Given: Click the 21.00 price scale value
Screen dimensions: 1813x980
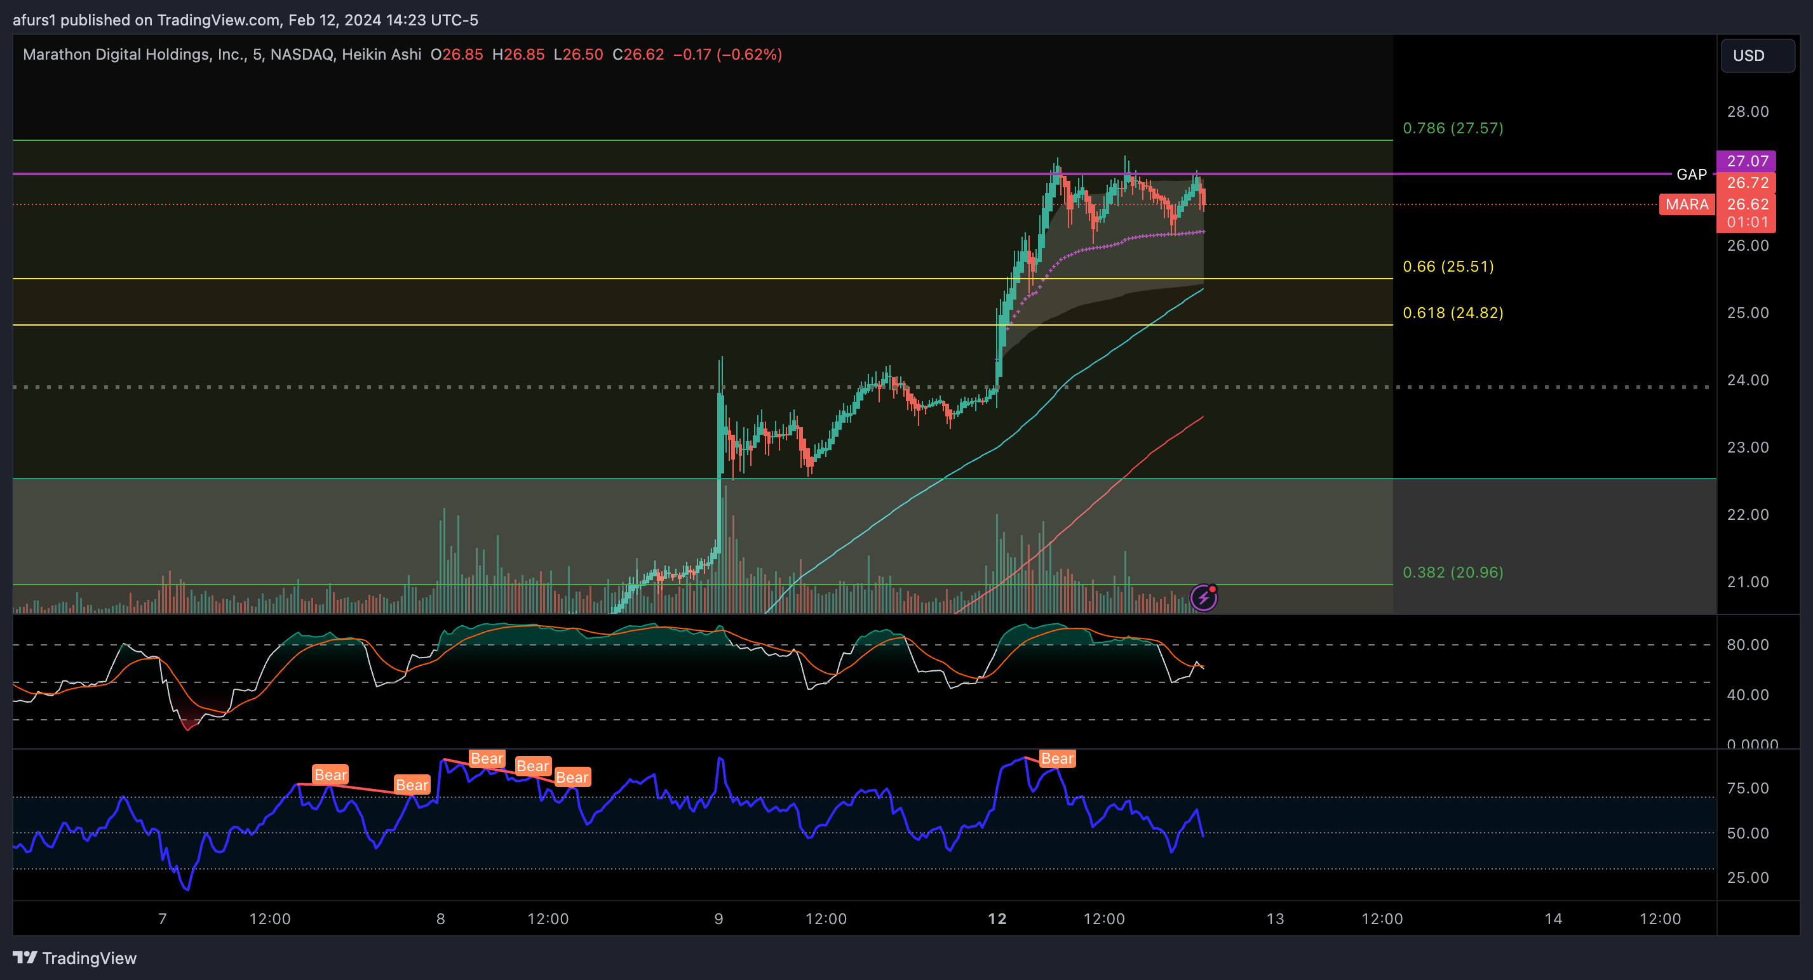Looking at the screenshot, I should (x=1748, y=582).
